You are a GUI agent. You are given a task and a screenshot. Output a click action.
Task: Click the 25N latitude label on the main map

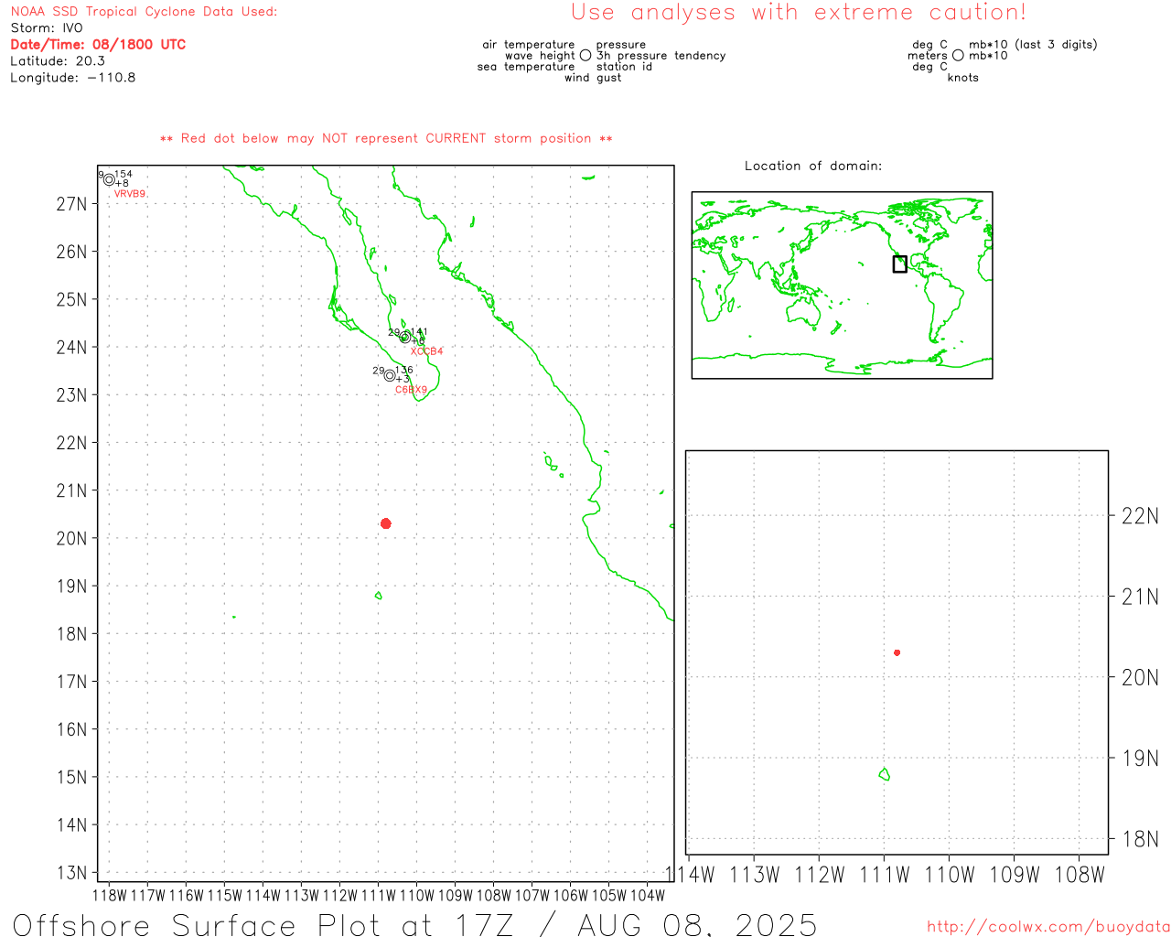72,299
